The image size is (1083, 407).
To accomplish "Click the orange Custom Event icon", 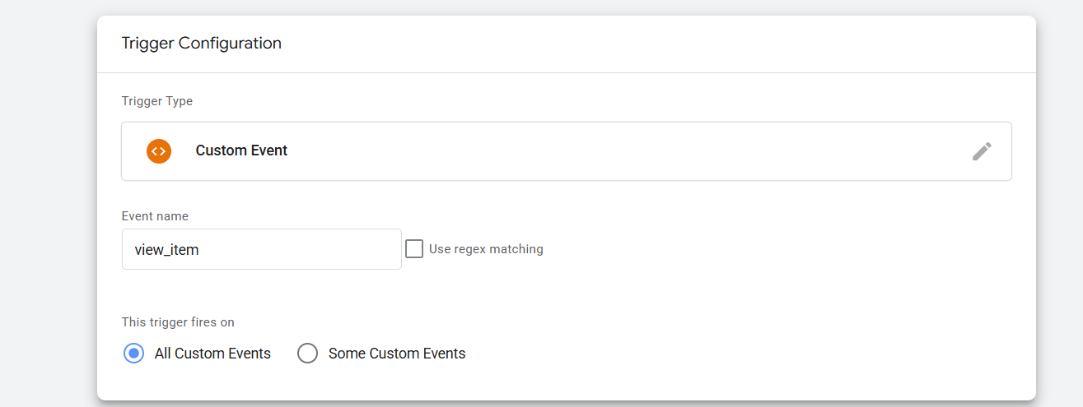I will [159, 151].
